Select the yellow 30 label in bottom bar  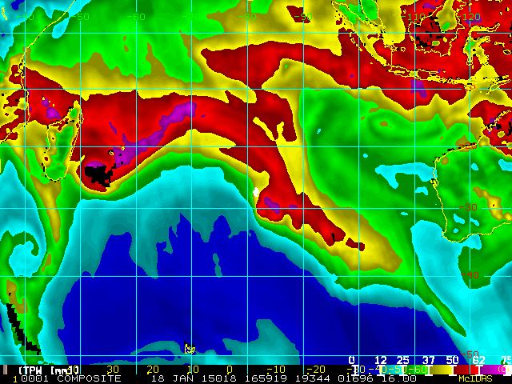113,370
